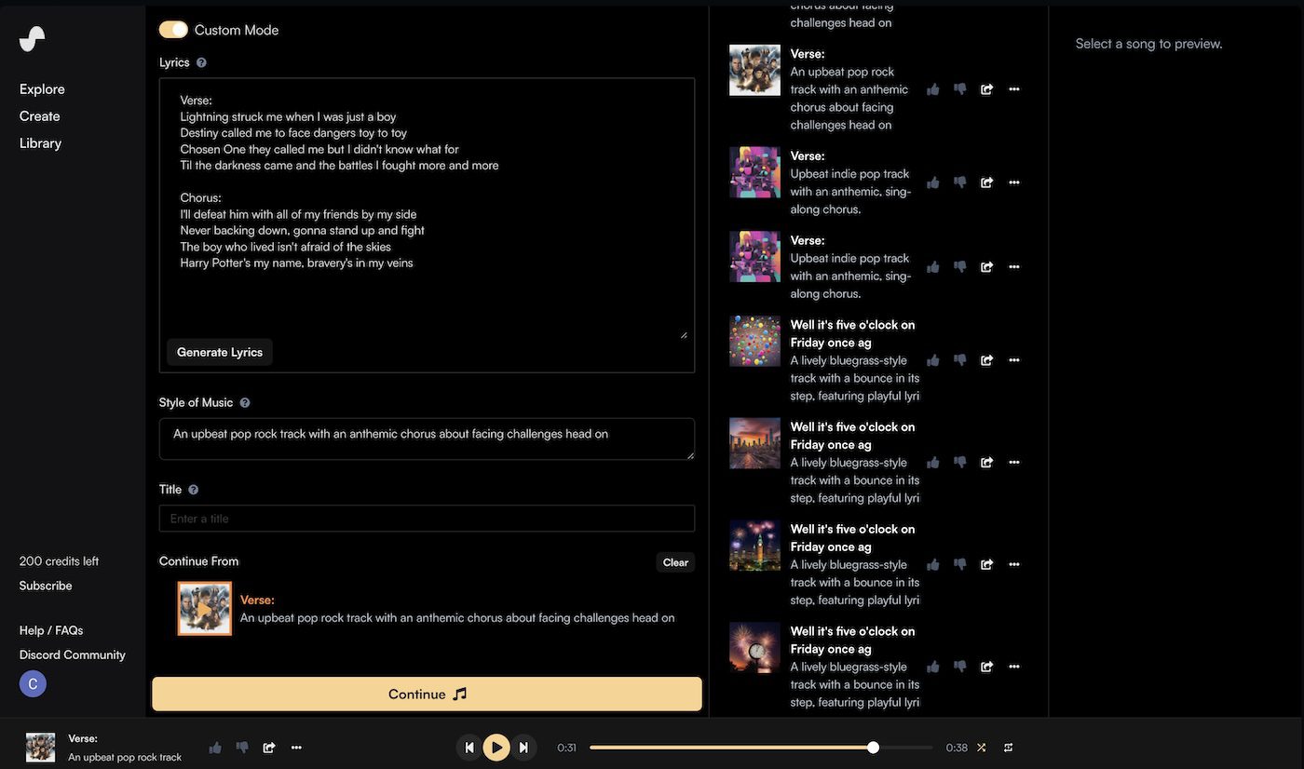Click Clear next to Continue From
This screenshot has width=1304, height=769.
coord(675,562)
